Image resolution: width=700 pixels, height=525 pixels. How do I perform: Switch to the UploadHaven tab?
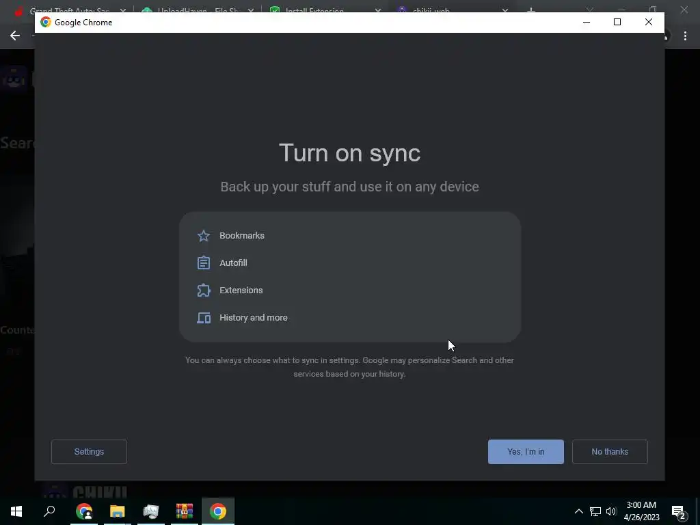[x=199, y=10]
